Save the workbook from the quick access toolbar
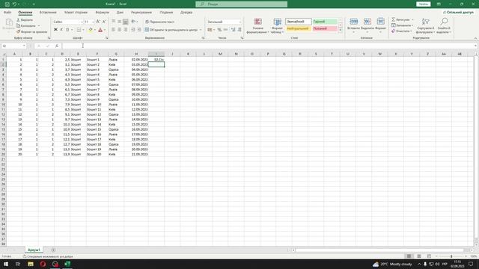The width and height of the screenshot is (479, 269). coord(7,4)
